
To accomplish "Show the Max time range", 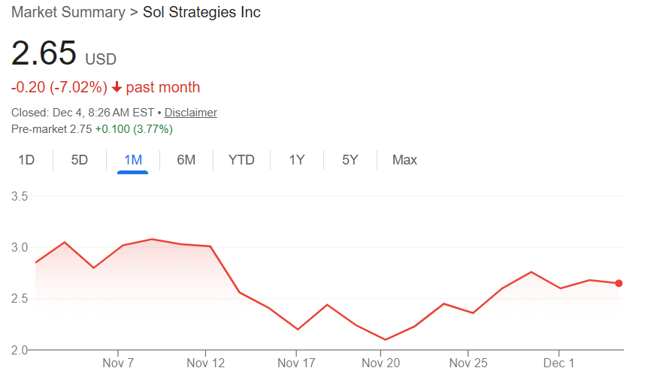I will click(x=404, y=160).
